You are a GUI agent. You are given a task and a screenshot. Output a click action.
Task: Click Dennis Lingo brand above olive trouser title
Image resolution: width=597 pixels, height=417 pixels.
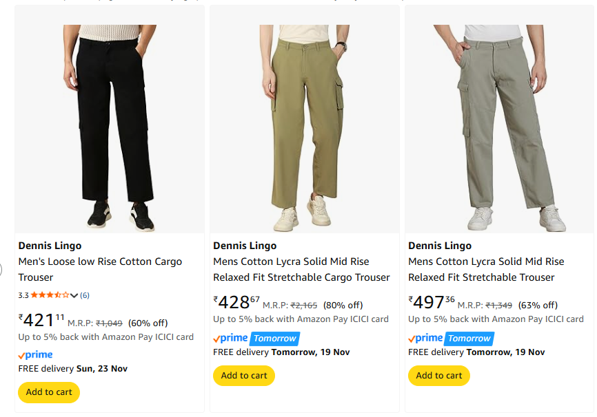[245, 246]
